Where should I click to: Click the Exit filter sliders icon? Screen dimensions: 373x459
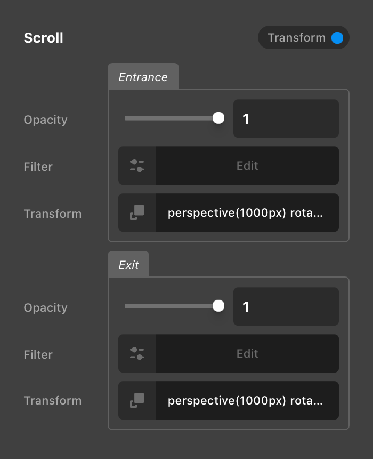(x=137, y=353)
